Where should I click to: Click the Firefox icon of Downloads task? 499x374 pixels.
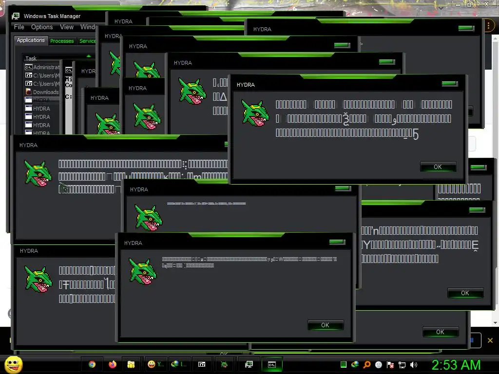[x=29, y=92]
